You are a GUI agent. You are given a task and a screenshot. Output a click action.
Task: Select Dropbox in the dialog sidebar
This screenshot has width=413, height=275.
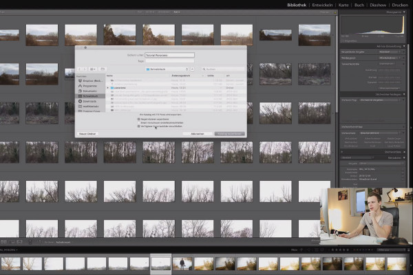coord(90,81)
